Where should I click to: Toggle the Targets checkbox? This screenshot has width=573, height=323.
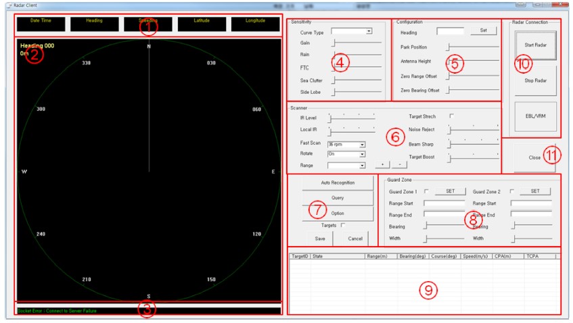coord(343,225)
